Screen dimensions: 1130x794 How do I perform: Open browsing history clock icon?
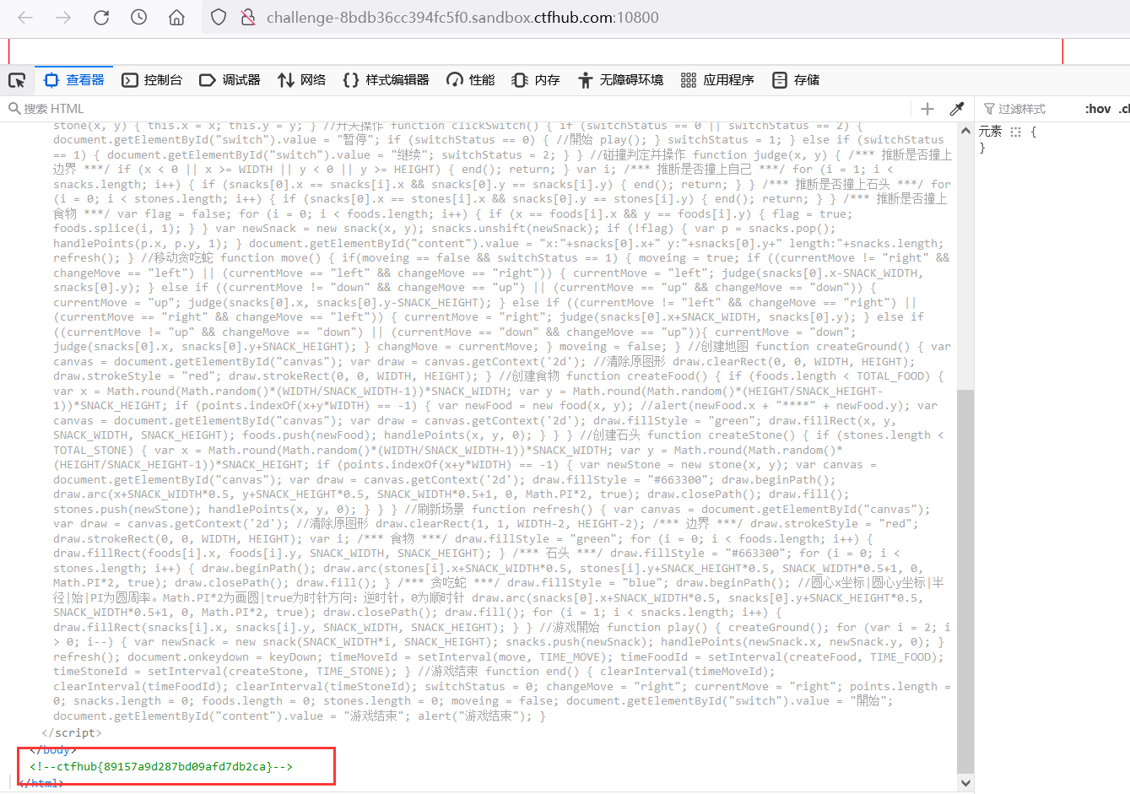139,17
